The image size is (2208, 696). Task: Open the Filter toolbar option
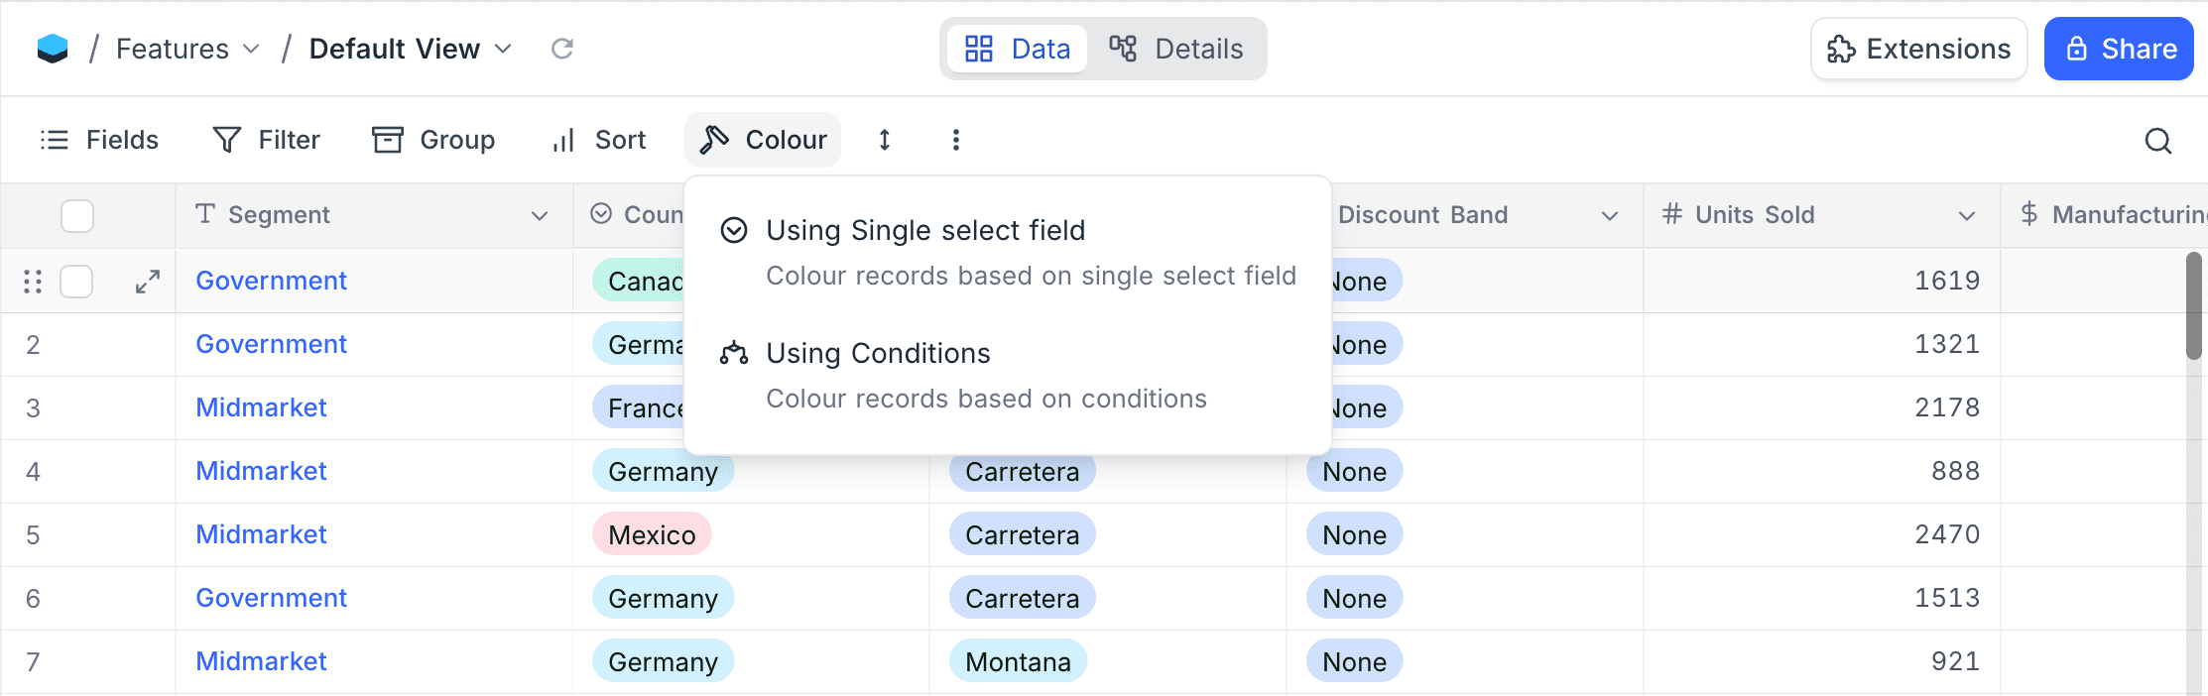(267, 140)
